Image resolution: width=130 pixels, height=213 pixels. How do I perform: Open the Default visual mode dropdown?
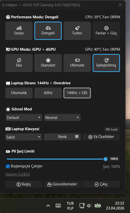coord(24,117)
